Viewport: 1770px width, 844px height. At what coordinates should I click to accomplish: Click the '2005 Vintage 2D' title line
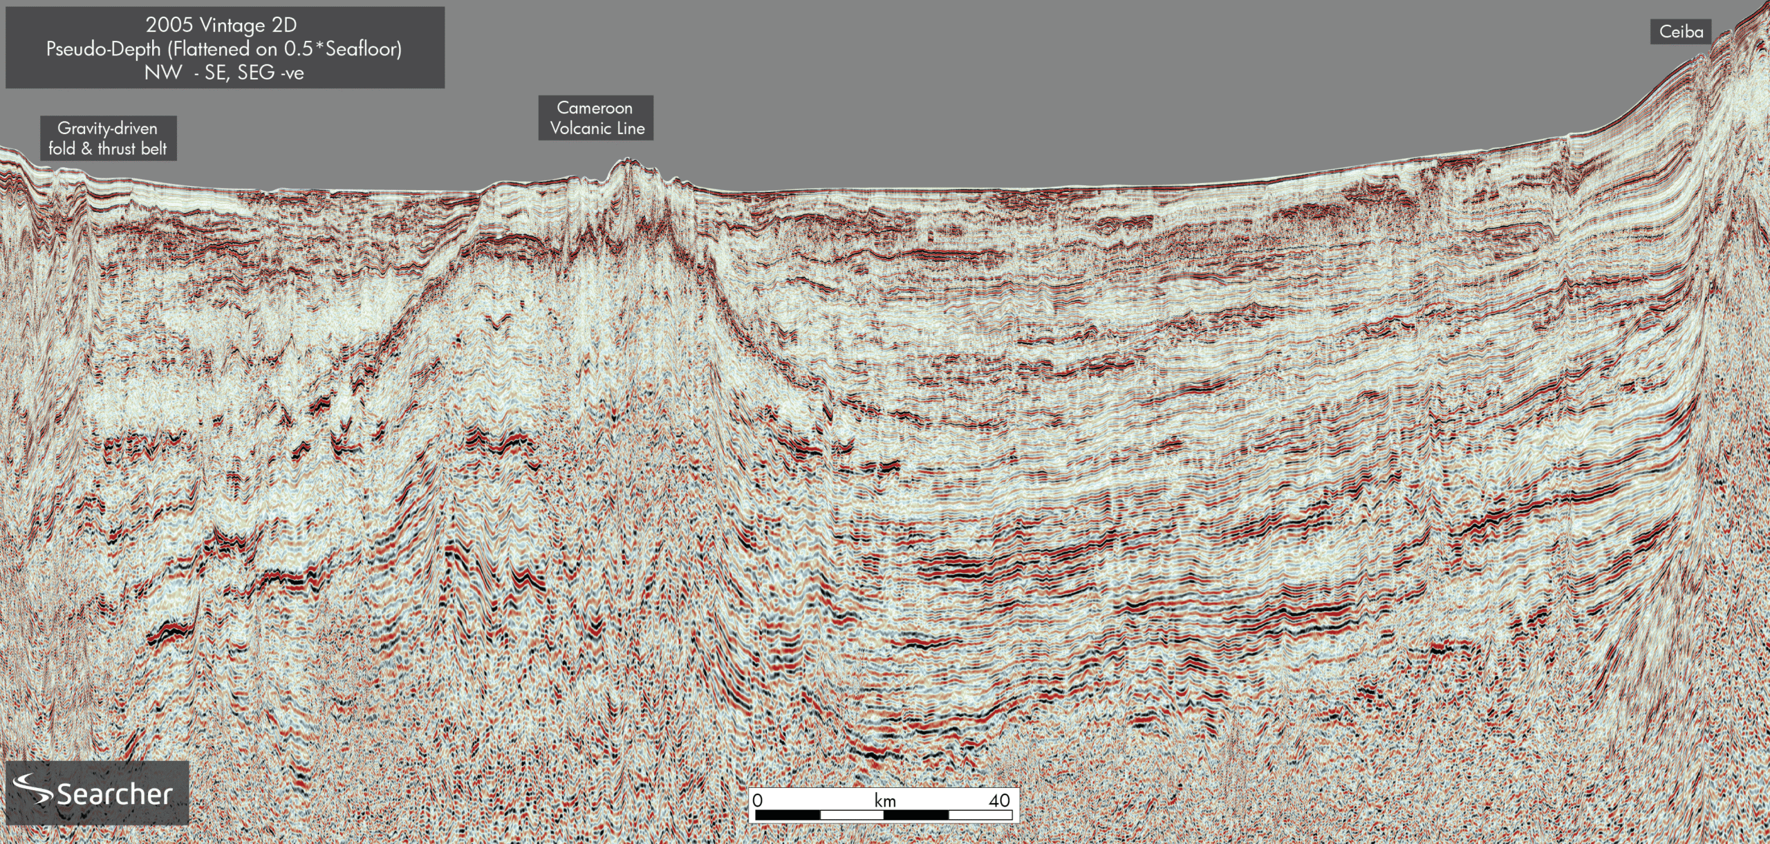coord(221,25)
